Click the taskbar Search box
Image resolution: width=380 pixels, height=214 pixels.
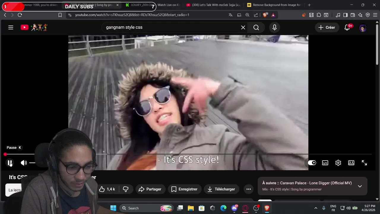(147, 208)
